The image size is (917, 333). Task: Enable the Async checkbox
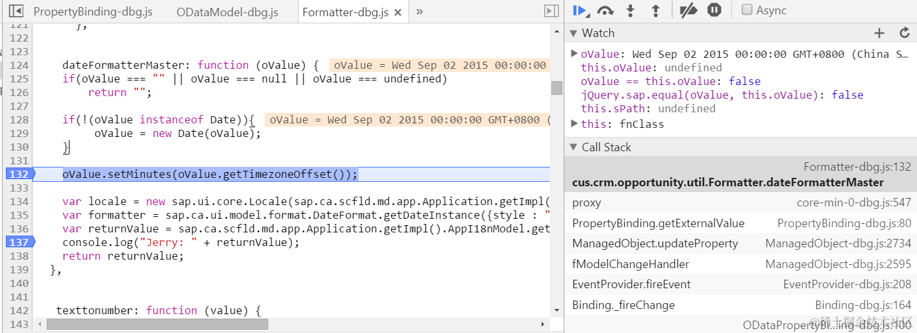[x=747, y=10]
